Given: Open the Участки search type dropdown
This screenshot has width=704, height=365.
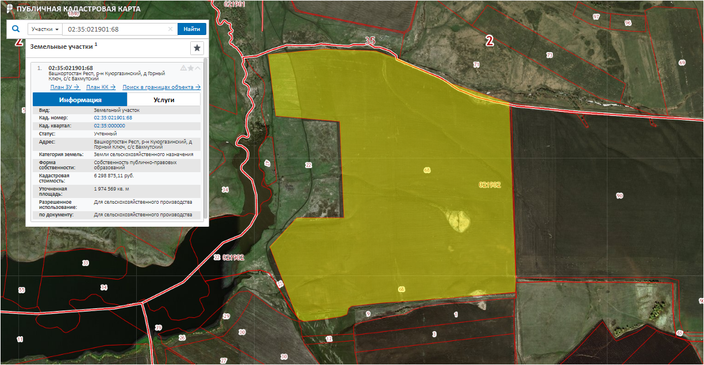Looking at the screenshot, I should pos(45,29).
